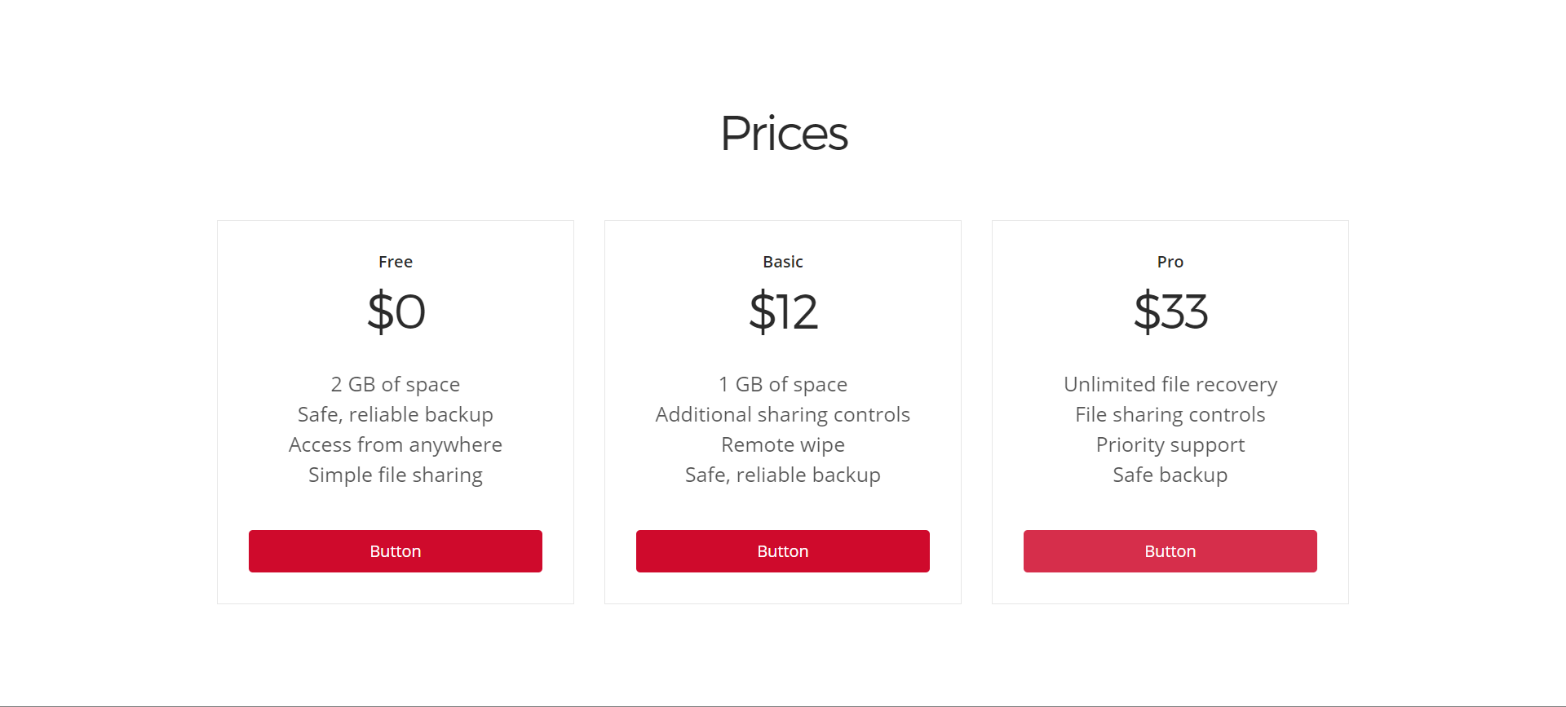Click the Button under the Basic plan
Image resolution: width=1566 pixels, height=707 pixels.
click(x=783, y=551)
